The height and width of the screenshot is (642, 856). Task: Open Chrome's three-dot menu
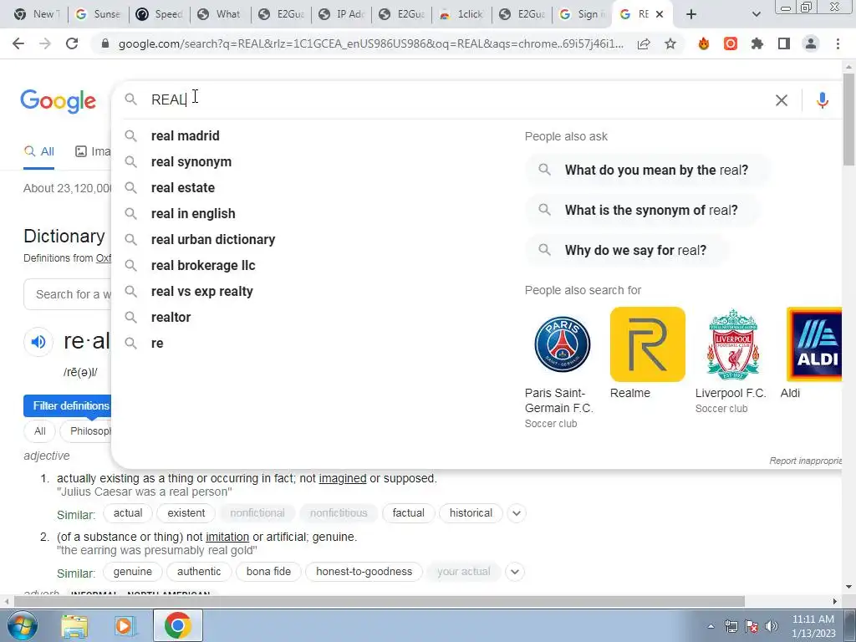pos(838,43)
